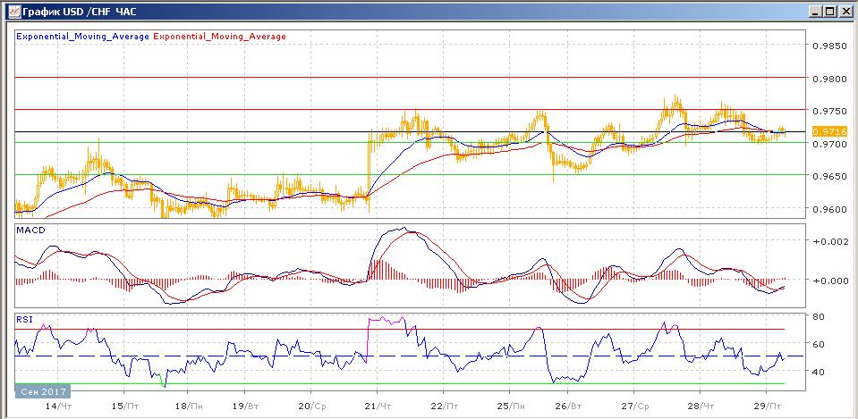Click the window title 'График USD/CHF ЧАС'
This screenshot has height=419, width=858.
click(74, 12)
